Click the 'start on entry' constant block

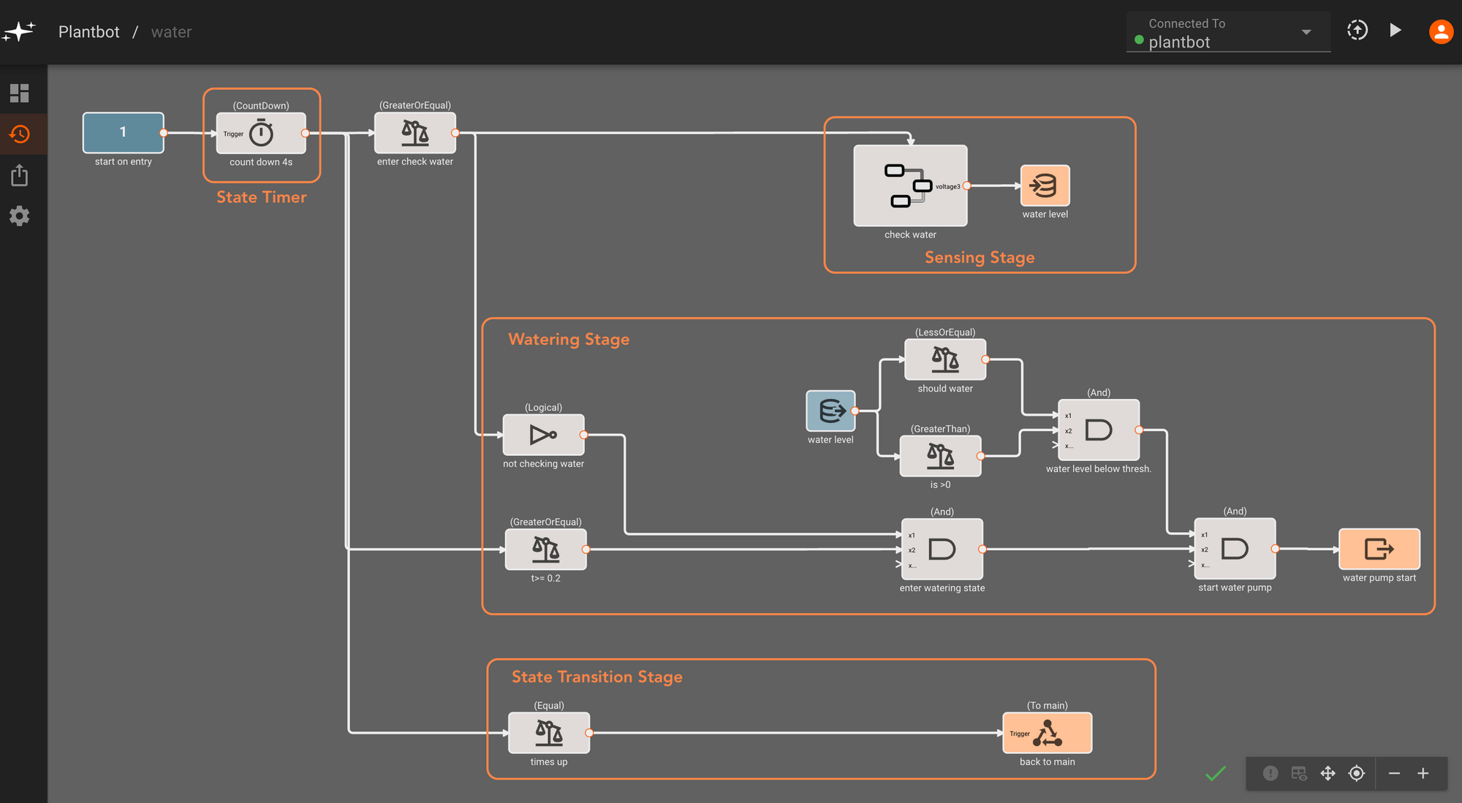click(x=123, y=132)
